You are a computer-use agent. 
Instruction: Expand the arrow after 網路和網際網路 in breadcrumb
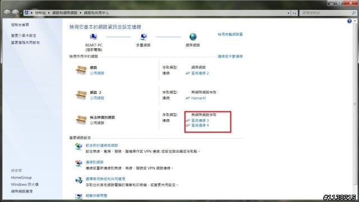[x=81, y=13]
